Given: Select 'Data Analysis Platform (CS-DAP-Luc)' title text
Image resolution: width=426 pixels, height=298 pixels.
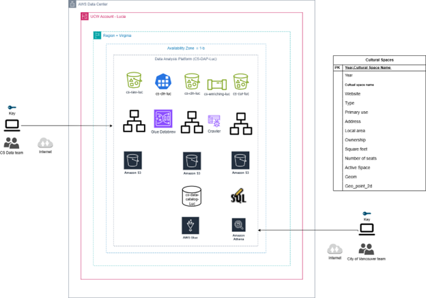Looking at the screenshot, I should [x=186, y=59].
